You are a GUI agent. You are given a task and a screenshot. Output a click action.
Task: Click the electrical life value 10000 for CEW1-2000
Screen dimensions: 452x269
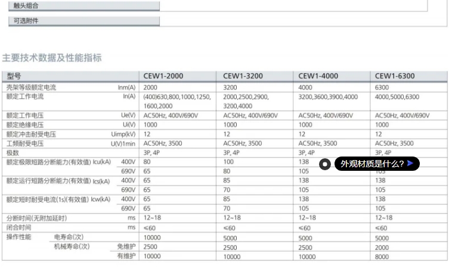[x=152, y=237]
